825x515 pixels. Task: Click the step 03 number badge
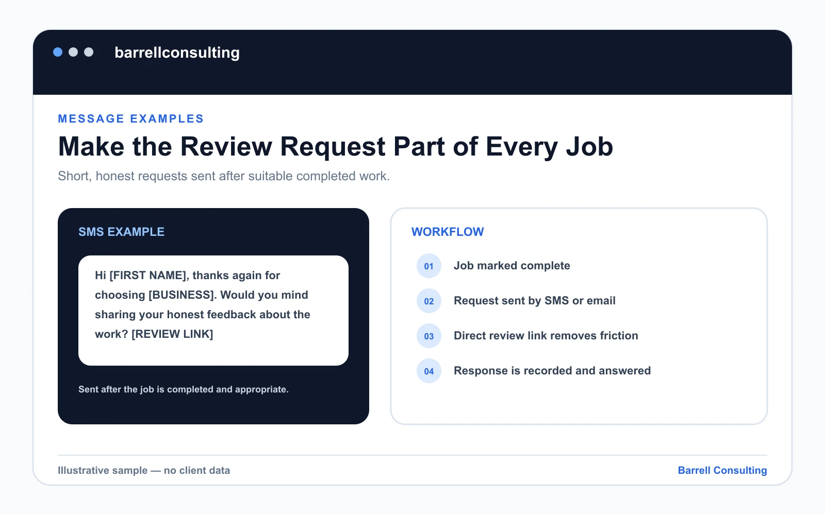tap(429, 336)
